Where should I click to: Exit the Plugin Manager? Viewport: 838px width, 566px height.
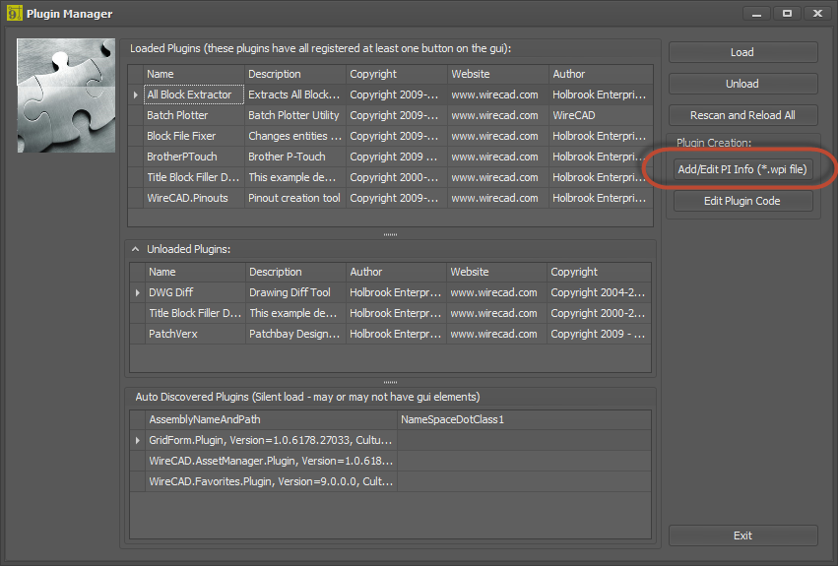[742, 535]
